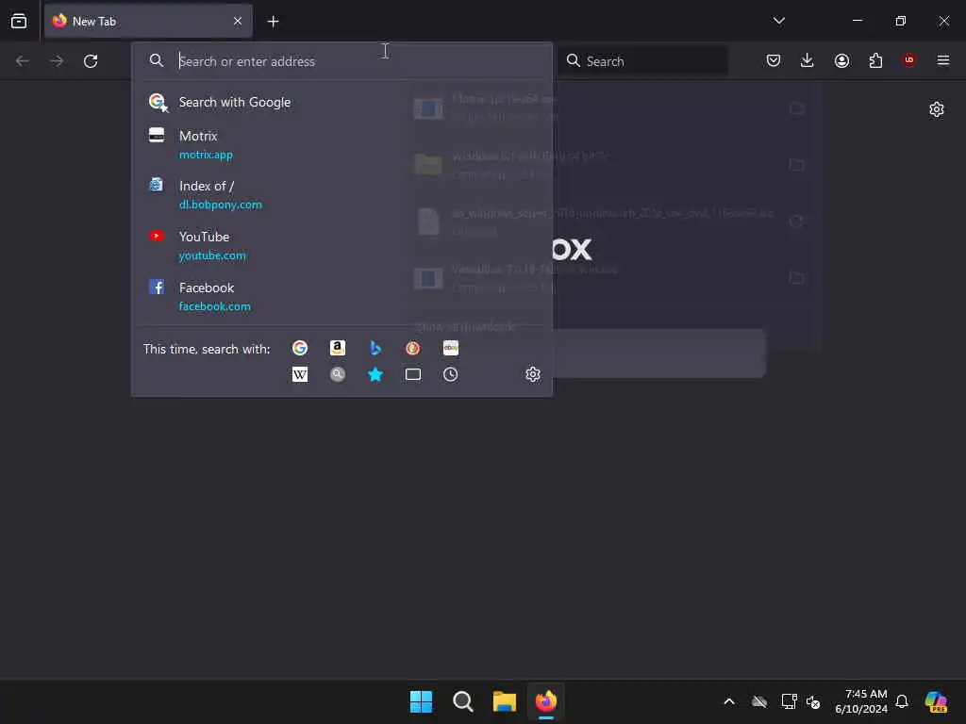Search in History with clock icon
966x724 pixels.
point(450,374)
